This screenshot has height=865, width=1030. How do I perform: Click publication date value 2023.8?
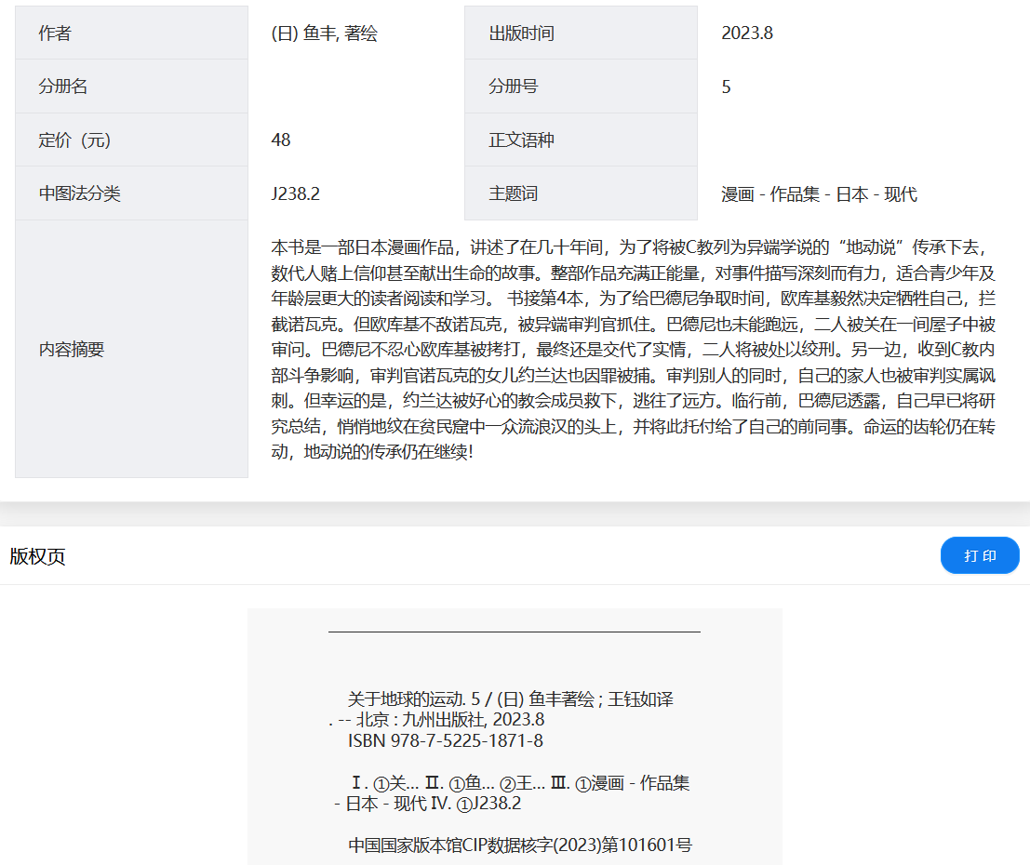(x=747, y=33)
